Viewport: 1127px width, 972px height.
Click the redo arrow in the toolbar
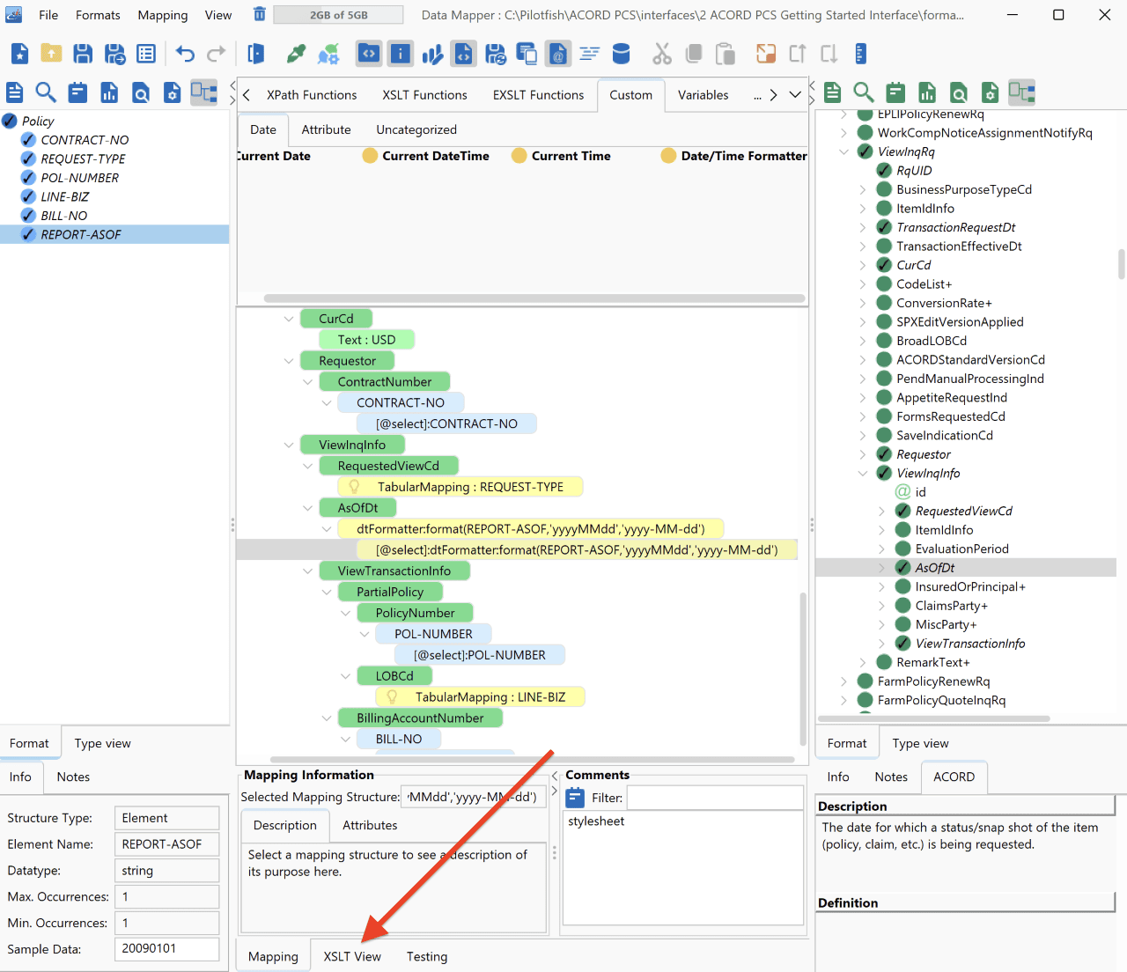[217, 54]
